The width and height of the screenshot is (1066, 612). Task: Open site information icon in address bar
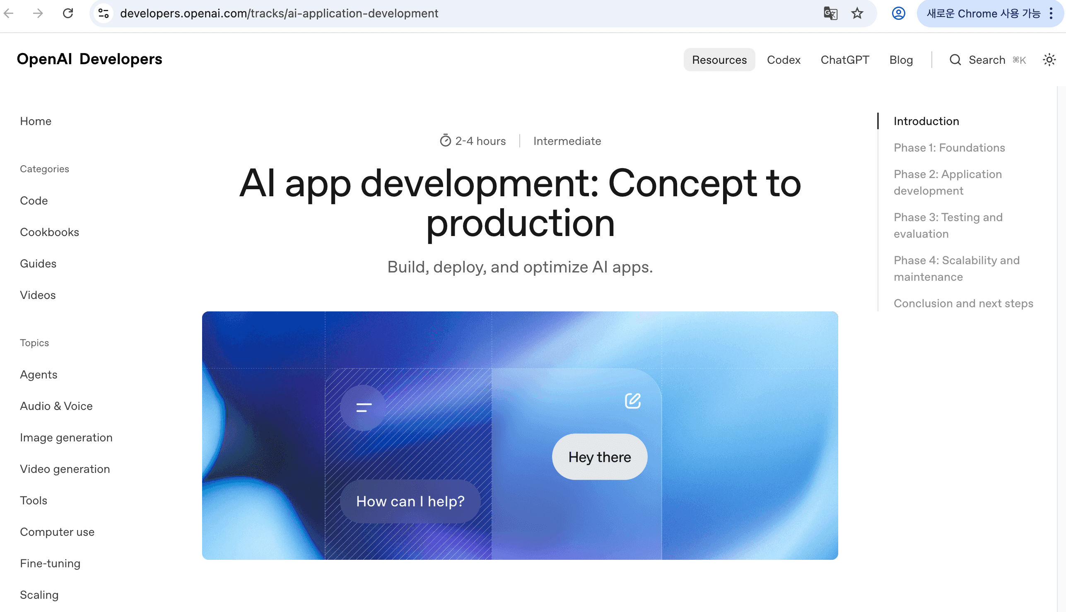[104, 13]
